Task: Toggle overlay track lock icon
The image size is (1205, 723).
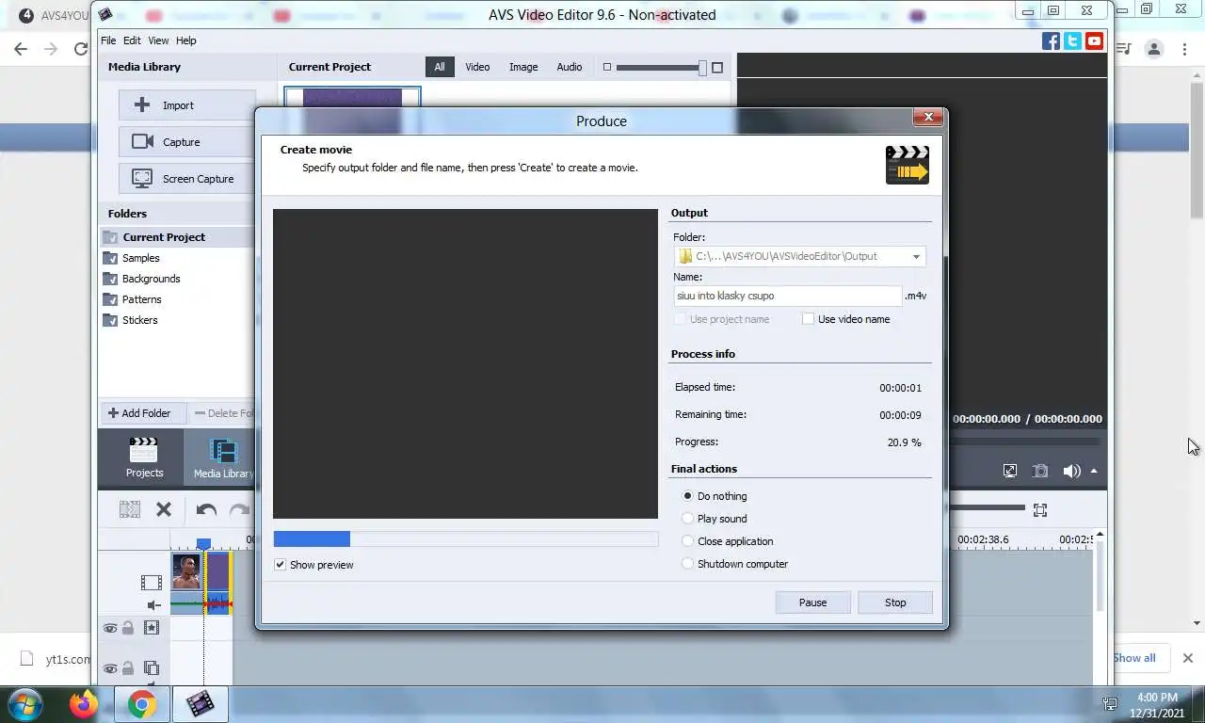Action: [128, 668]
